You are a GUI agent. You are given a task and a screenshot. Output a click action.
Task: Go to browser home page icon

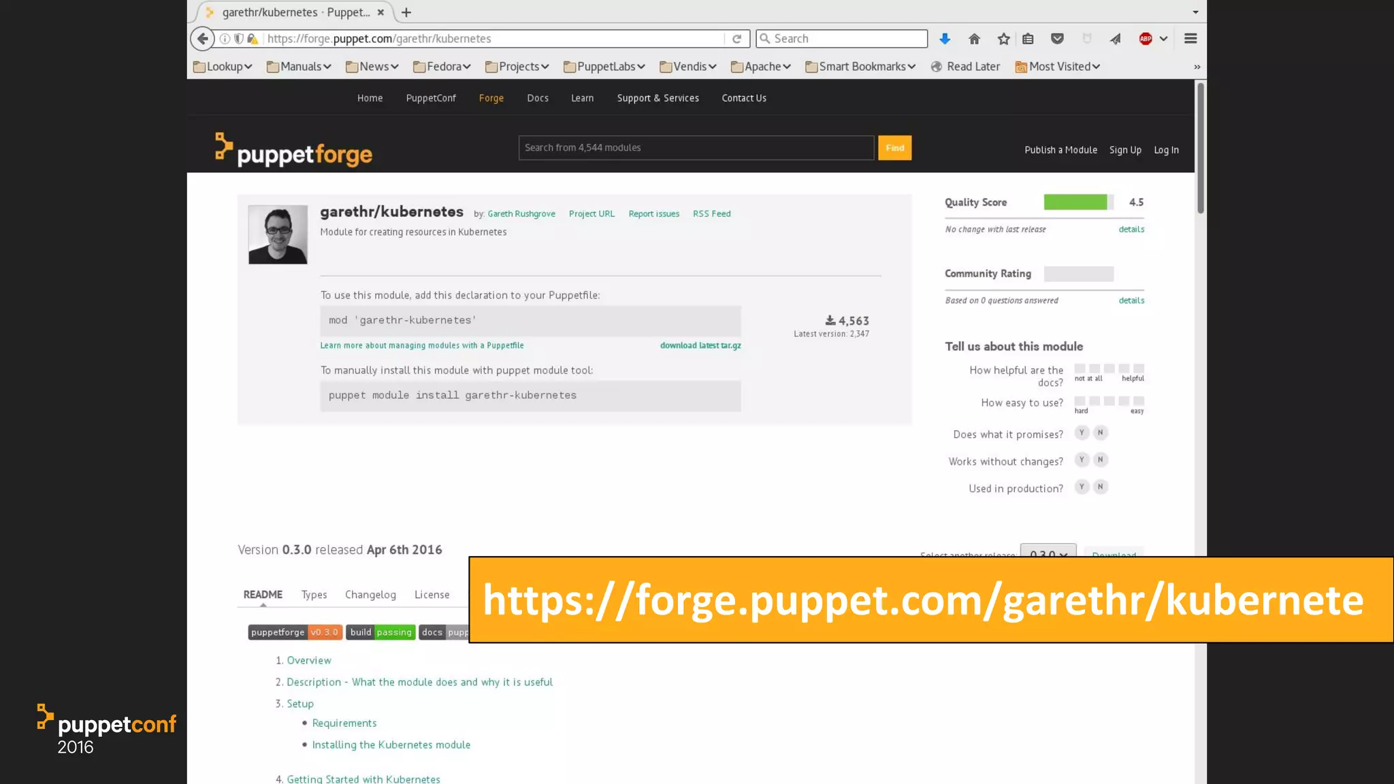[974, 39]
